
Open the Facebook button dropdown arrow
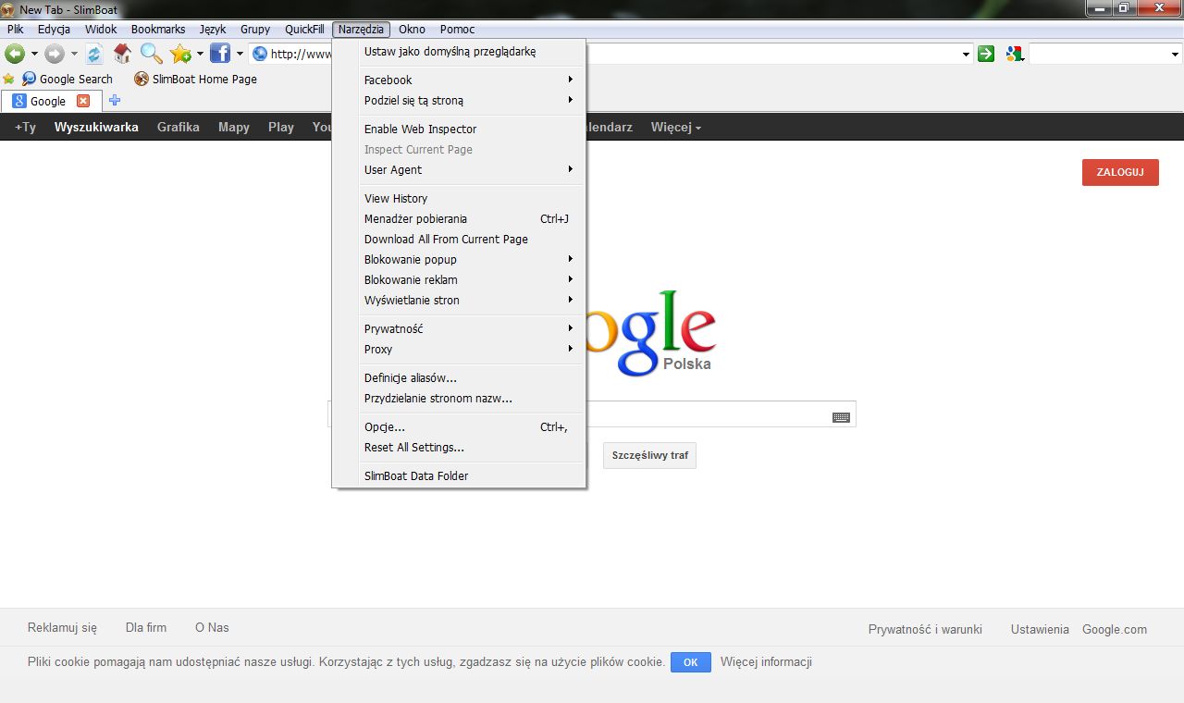click(x=240, y=54)
